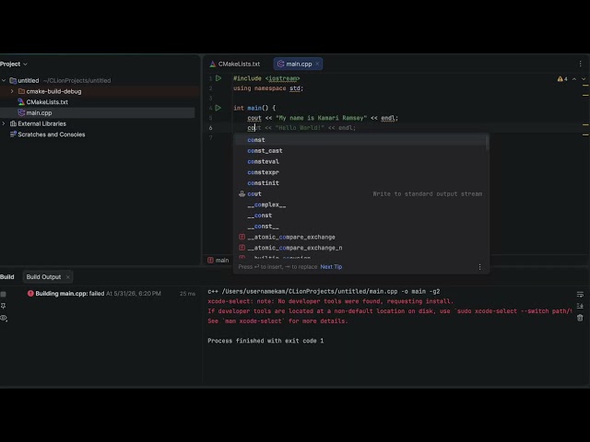Open the warnings indicator showing 4 problems

click(x=562, y=79)
